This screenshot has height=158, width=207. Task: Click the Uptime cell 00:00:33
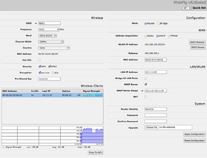(x=67, y=95)
